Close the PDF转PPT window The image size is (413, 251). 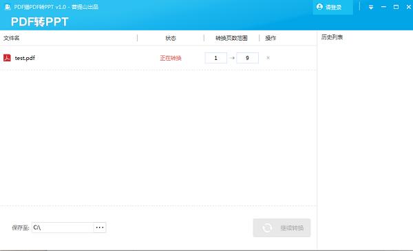tap(408, 7)
